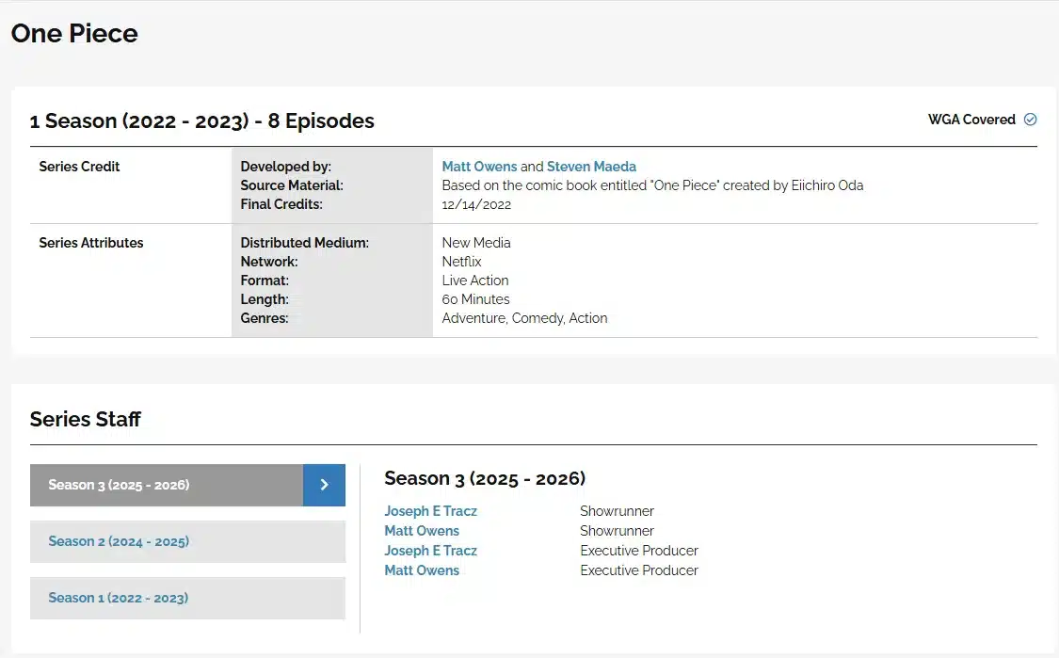Click the WGA Covered checkmark icon
Image resolution: width=1059 pixels, height=658 pixels.
[x=1030, y=120]
